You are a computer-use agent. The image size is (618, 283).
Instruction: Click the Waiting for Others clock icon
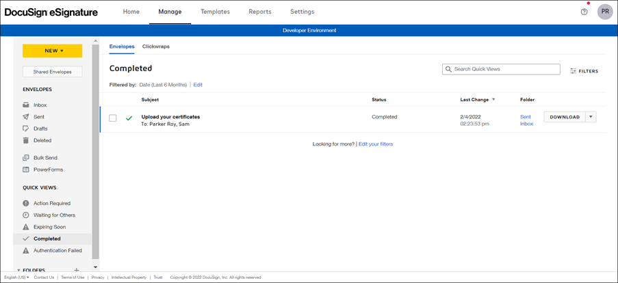26,215
